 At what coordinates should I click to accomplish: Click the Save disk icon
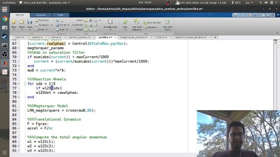coord(30,22)
